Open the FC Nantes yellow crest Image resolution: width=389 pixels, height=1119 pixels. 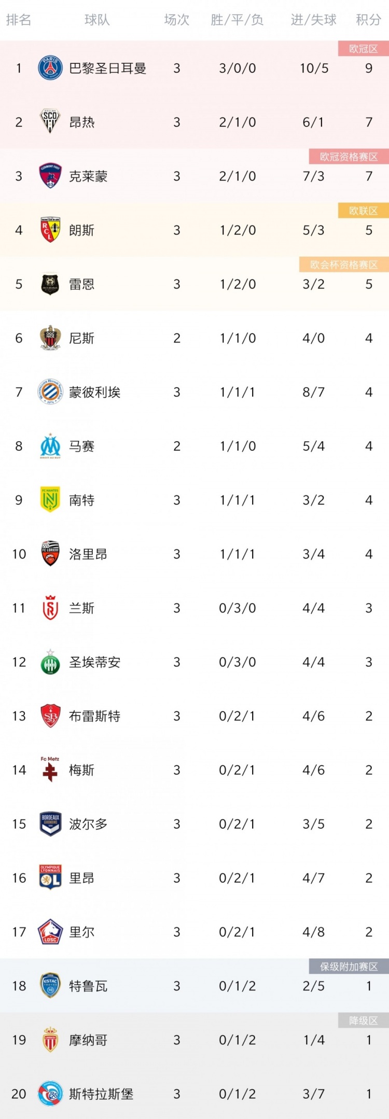click(50, 500)
